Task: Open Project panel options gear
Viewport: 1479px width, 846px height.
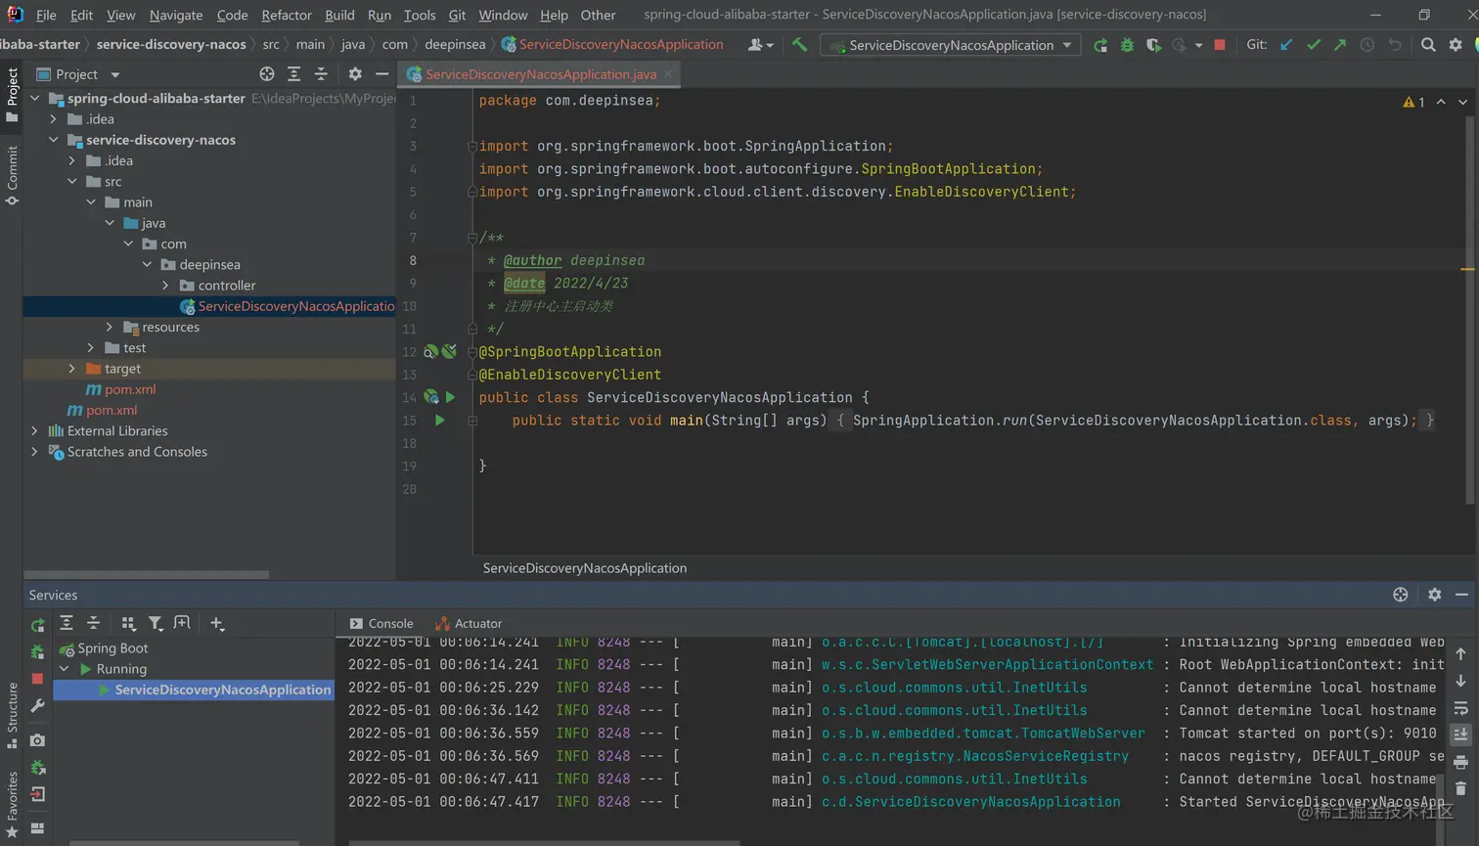Action: (355, 74)
